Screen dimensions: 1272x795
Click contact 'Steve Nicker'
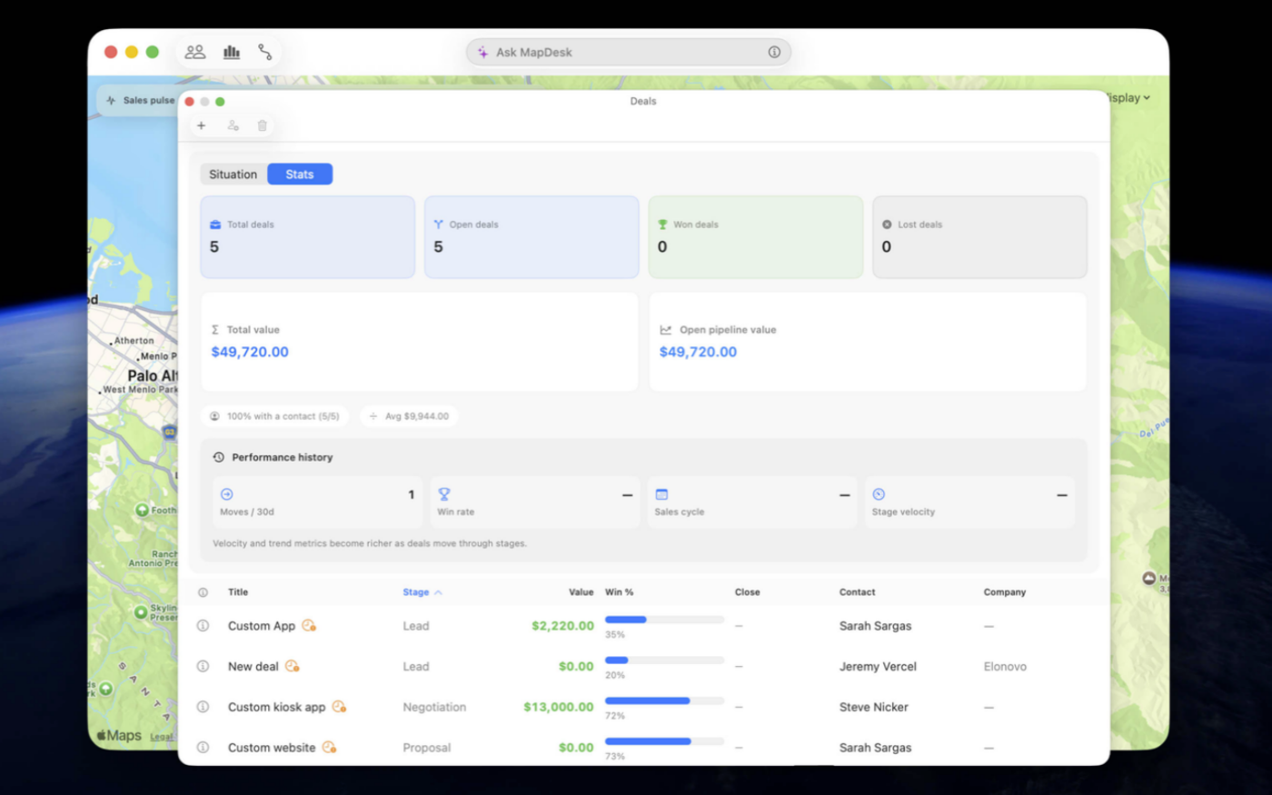click(874, 707)
